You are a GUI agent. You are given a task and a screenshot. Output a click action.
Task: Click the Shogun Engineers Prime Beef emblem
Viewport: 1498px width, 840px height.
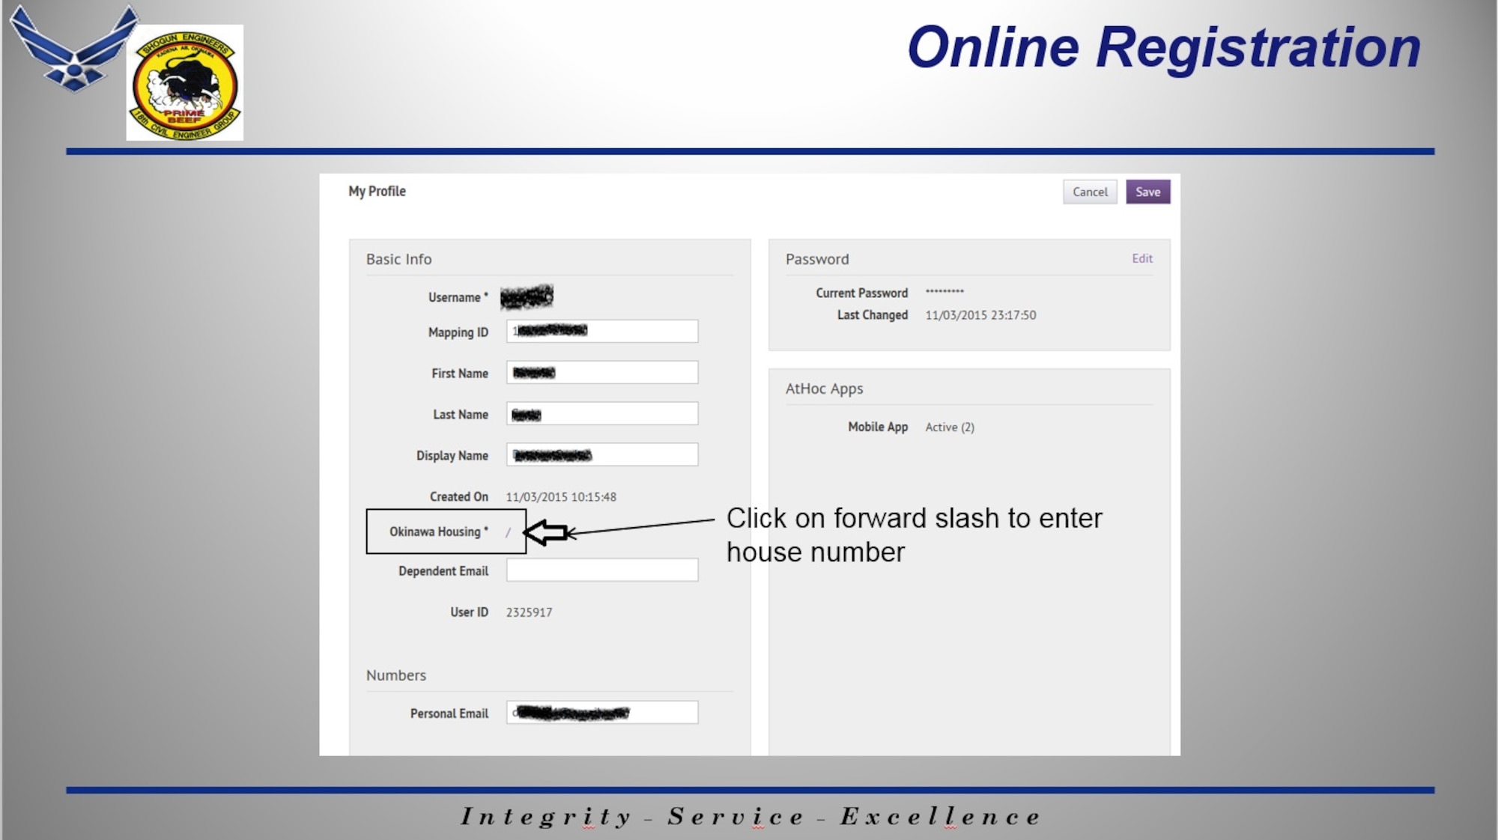point(185,83)
